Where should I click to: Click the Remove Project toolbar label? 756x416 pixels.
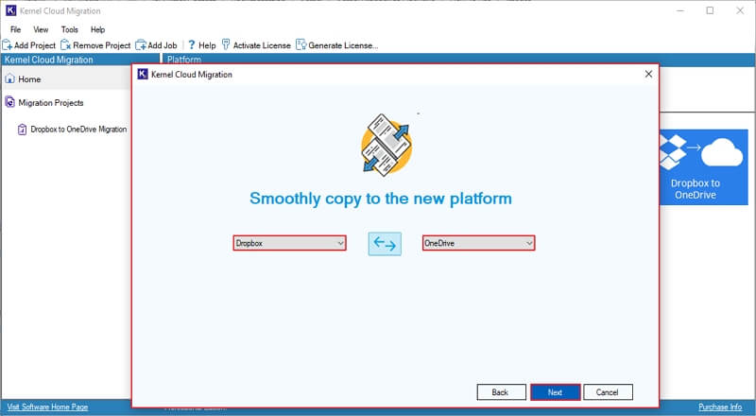click(102, 45)
